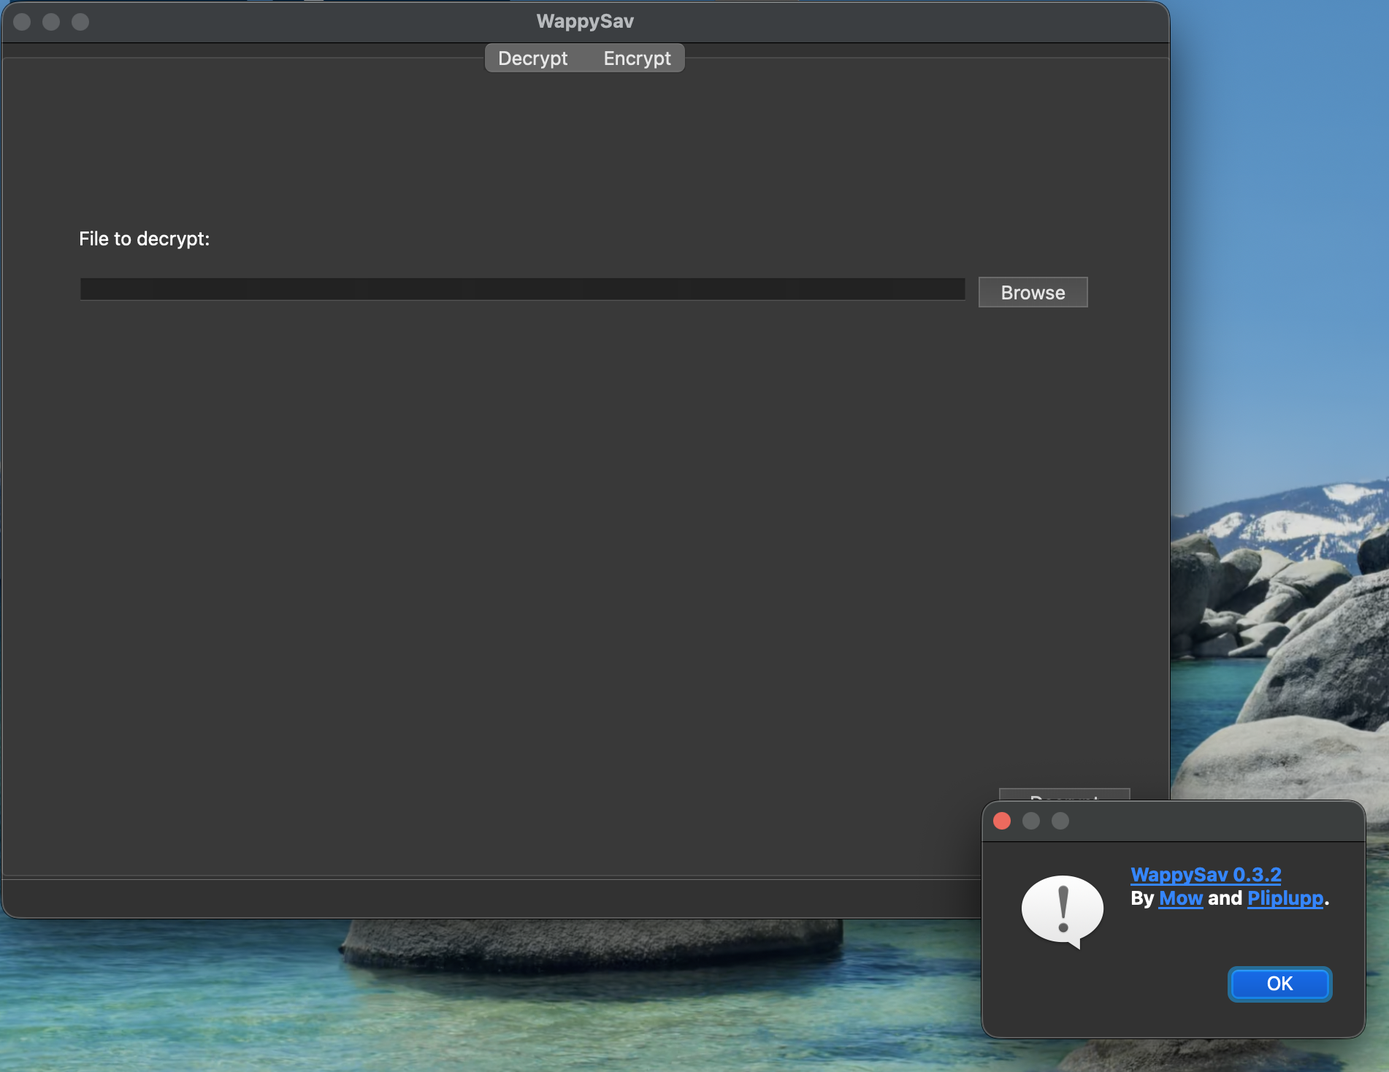This screenshot has width=1389, height=1072.
Task: Click the "File to decrypt:" label
Action: tap(145, 239)
